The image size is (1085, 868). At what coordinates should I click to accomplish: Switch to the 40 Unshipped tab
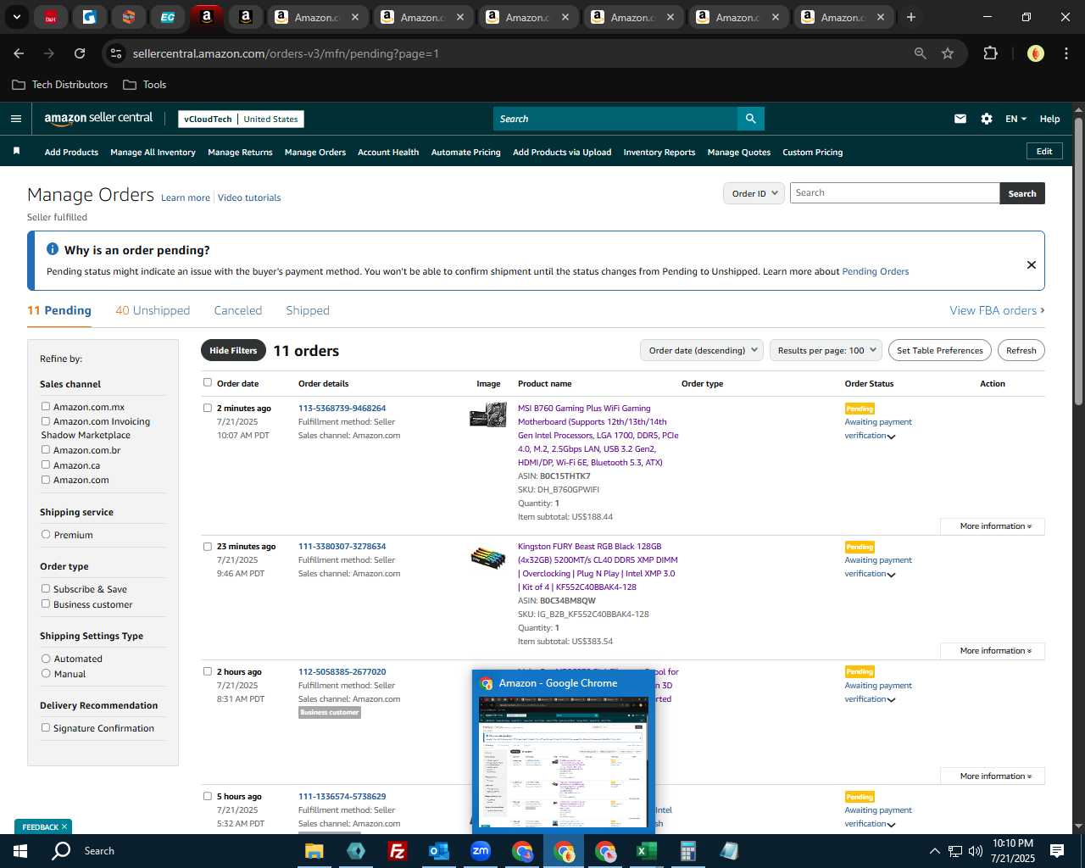(x=153, y=310)
